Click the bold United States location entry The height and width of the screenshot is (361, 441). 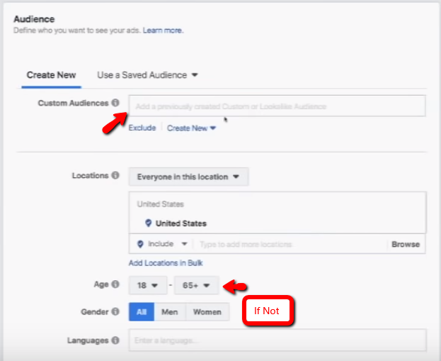tap(181, 223)
